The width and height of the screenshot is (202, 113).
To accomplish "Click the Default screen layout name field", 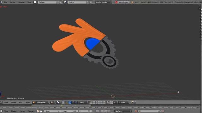I will coord(47,2).
